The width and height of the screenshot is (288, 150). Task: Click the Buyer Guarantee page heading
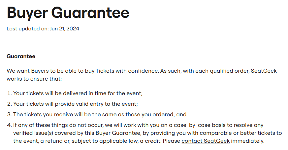click(x=68, y=13)
